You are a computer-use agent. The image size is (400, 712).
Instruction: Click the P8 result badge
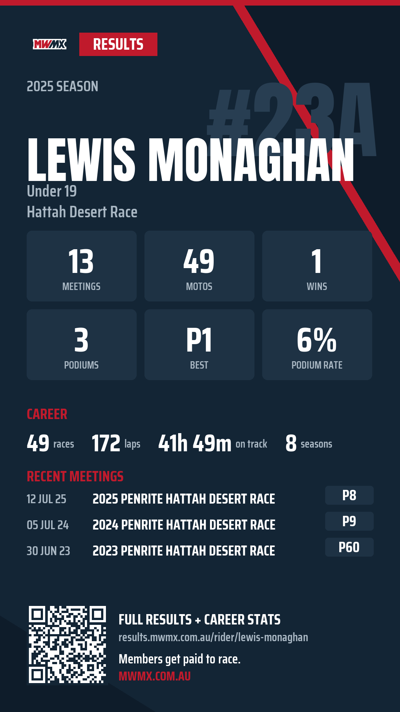[349, 495]
